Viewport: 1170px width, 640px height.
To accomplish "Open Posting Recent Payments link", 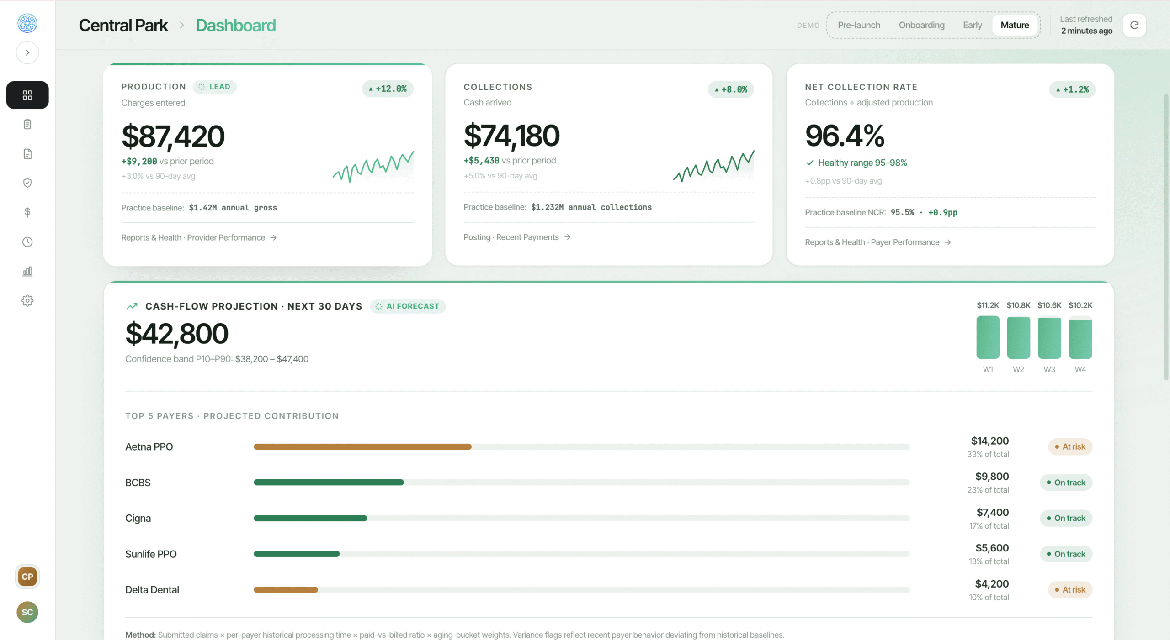I will 517,237.
